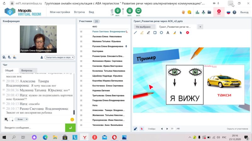The height and width of the screenshot is (141, 252).
Task: Select the highlighter marker tool
Action: pos(142,33)
